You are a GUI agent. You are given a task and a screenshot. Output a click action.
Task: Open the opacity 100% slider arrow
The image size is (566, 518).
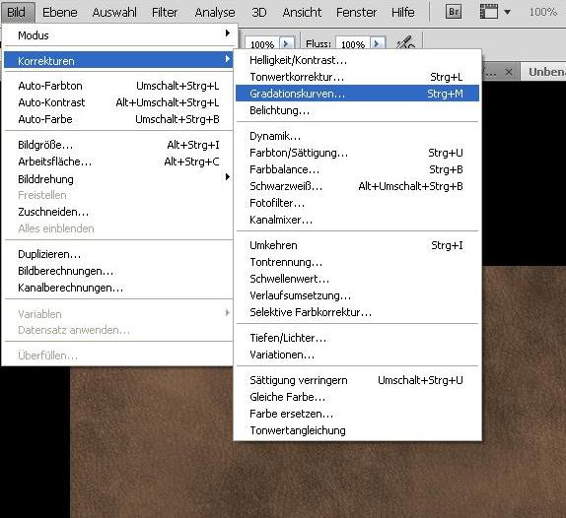tap(287, 43)
